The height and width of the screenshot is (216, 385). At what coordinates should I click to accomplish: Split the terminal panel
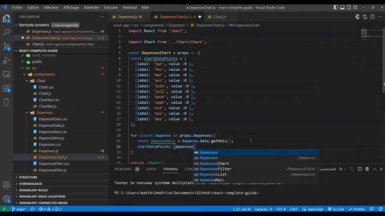360,169
